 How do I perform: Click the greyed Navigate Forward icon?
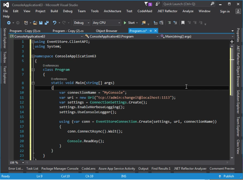coord(18,23)
